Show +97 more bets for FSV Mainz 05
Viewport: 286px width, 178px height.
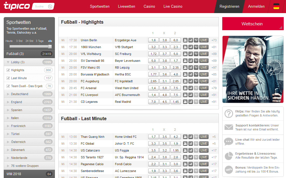(214, 67)
